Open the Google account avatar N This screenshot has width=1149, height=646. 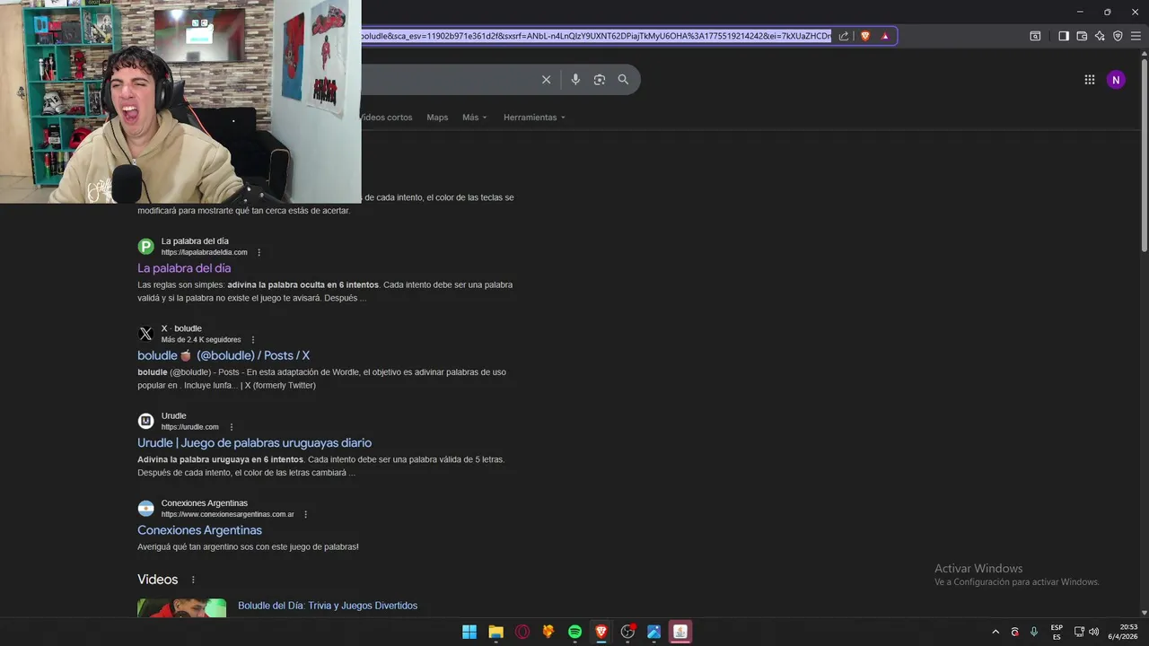point(1116,80)
